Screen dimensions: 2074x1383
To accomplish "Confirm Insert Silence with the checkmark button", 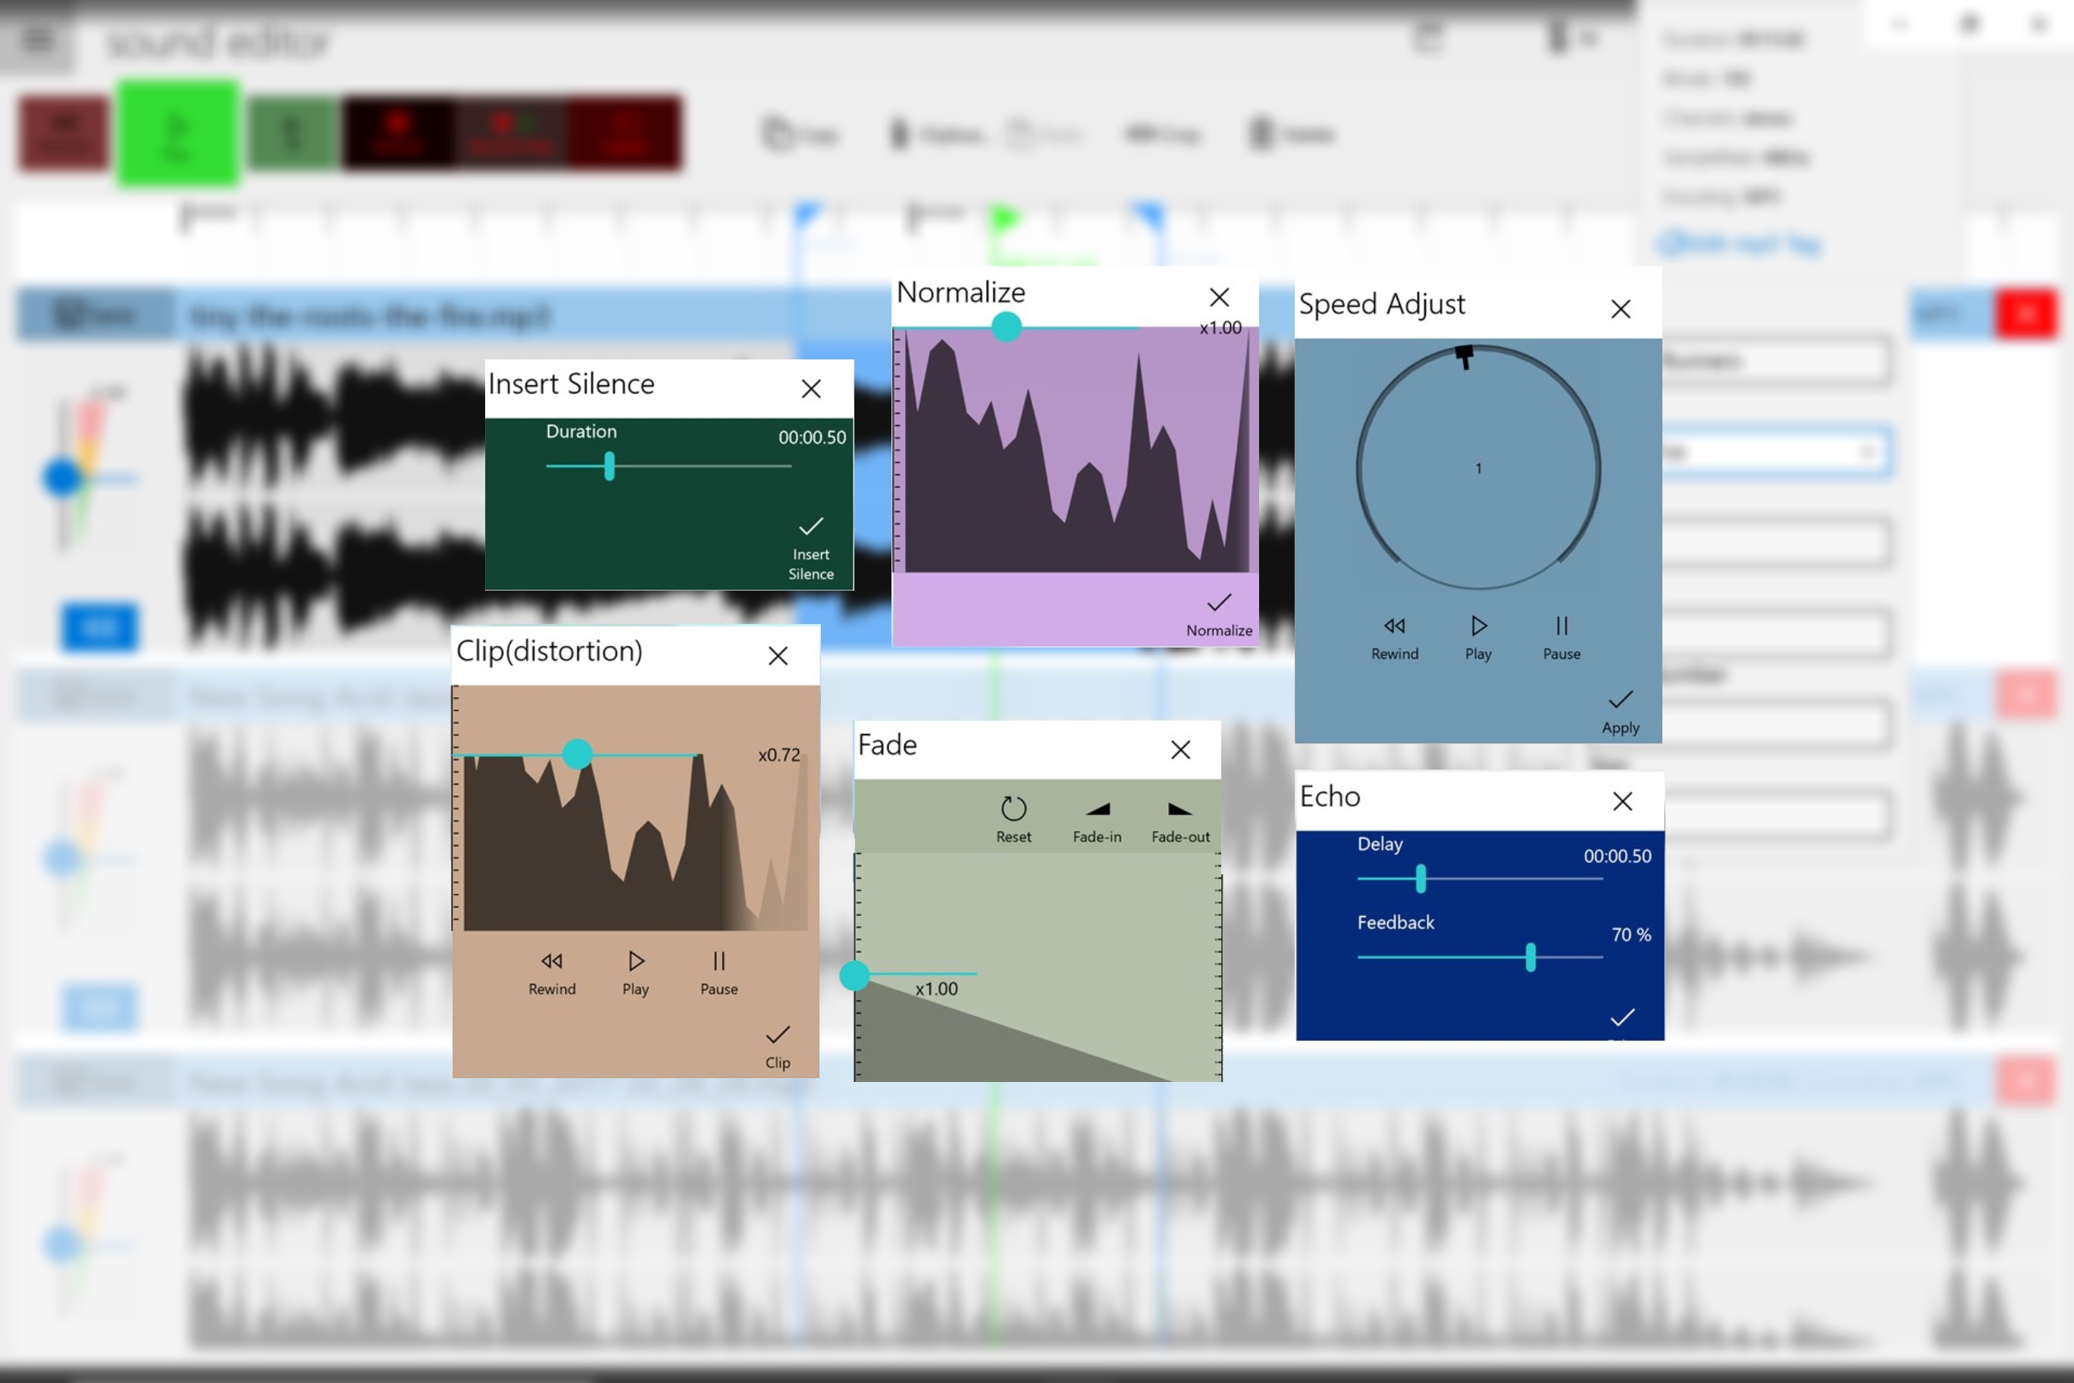I will pos(810,526).
